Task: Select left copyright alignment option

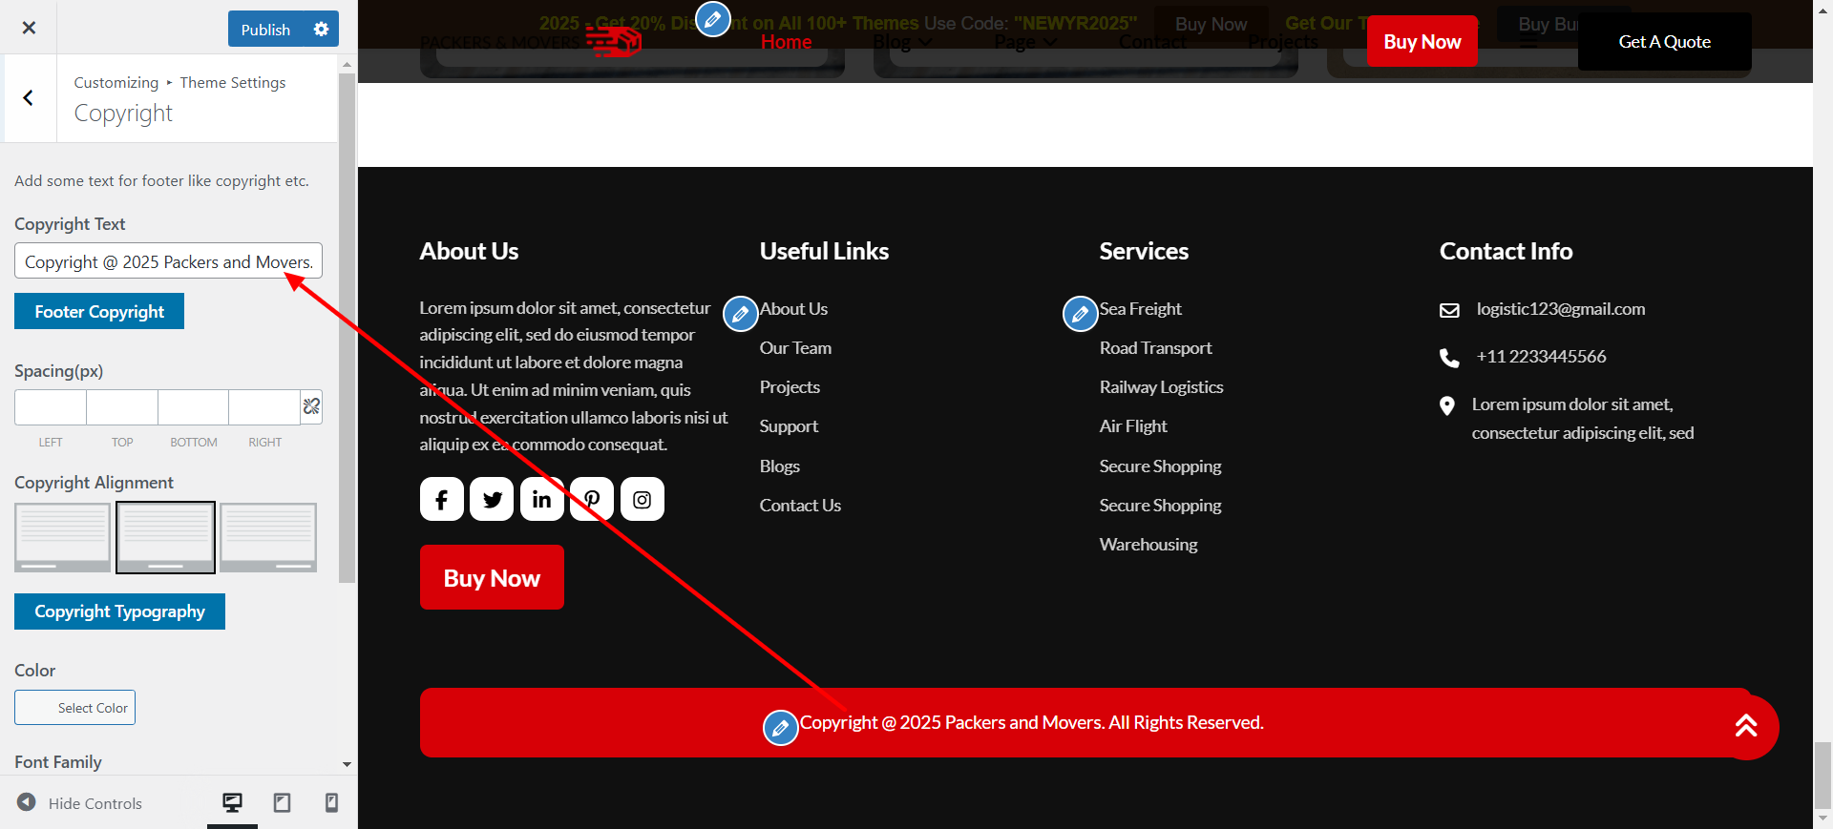Action: (x=63, y=537)
